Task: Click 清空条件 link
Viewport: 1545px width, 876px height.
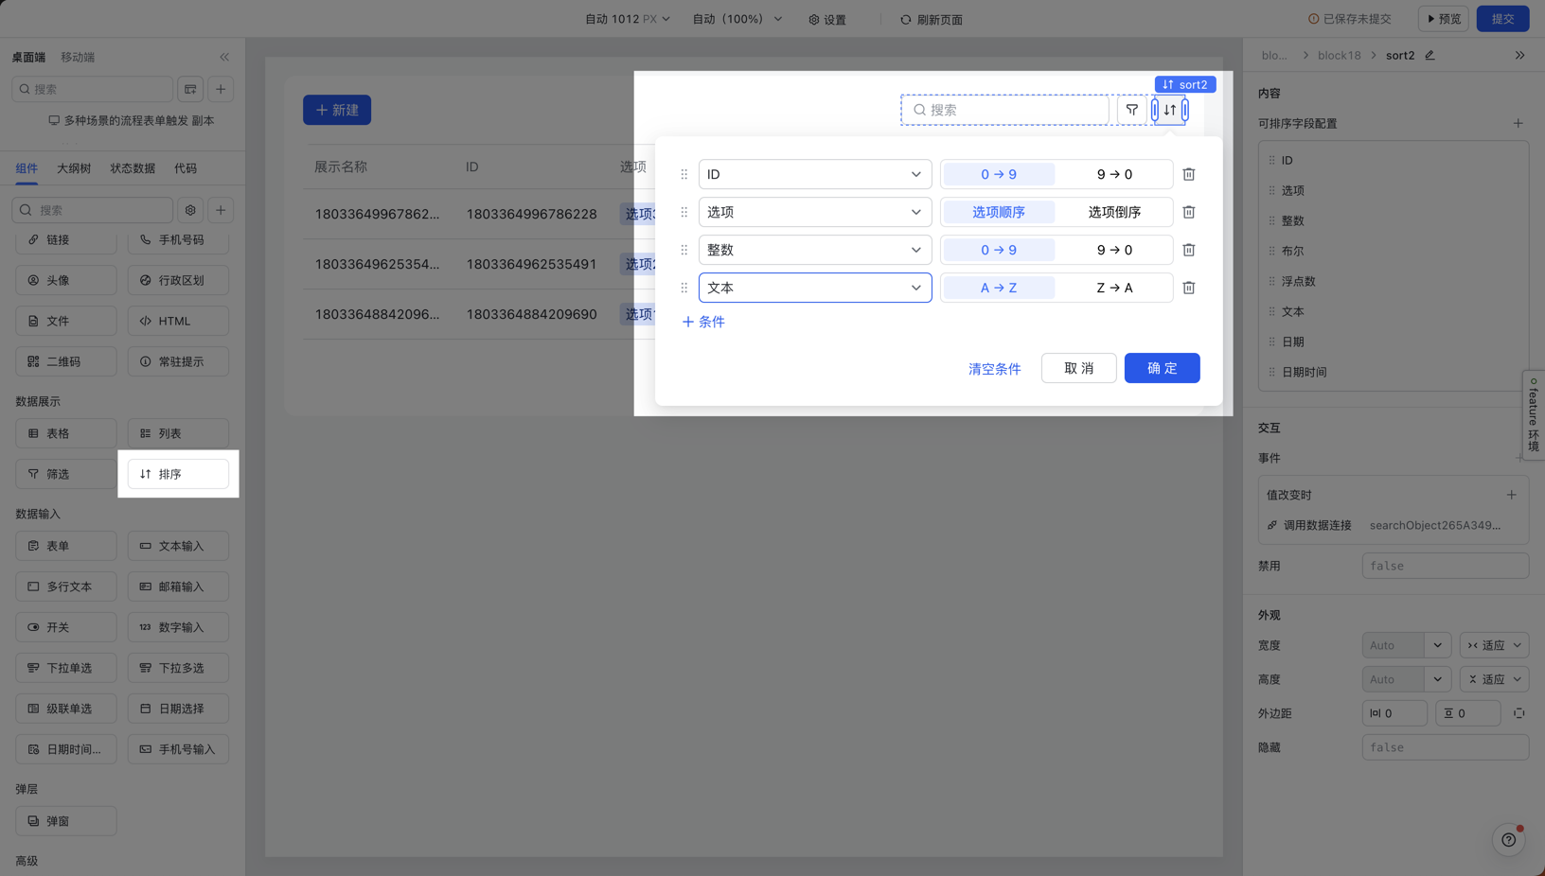Action: tap(994, 369)
